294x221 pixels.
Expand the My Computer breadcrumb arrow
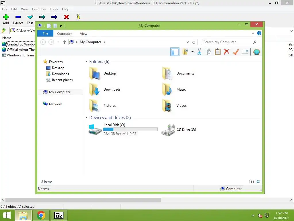click(x=105, y=42)
